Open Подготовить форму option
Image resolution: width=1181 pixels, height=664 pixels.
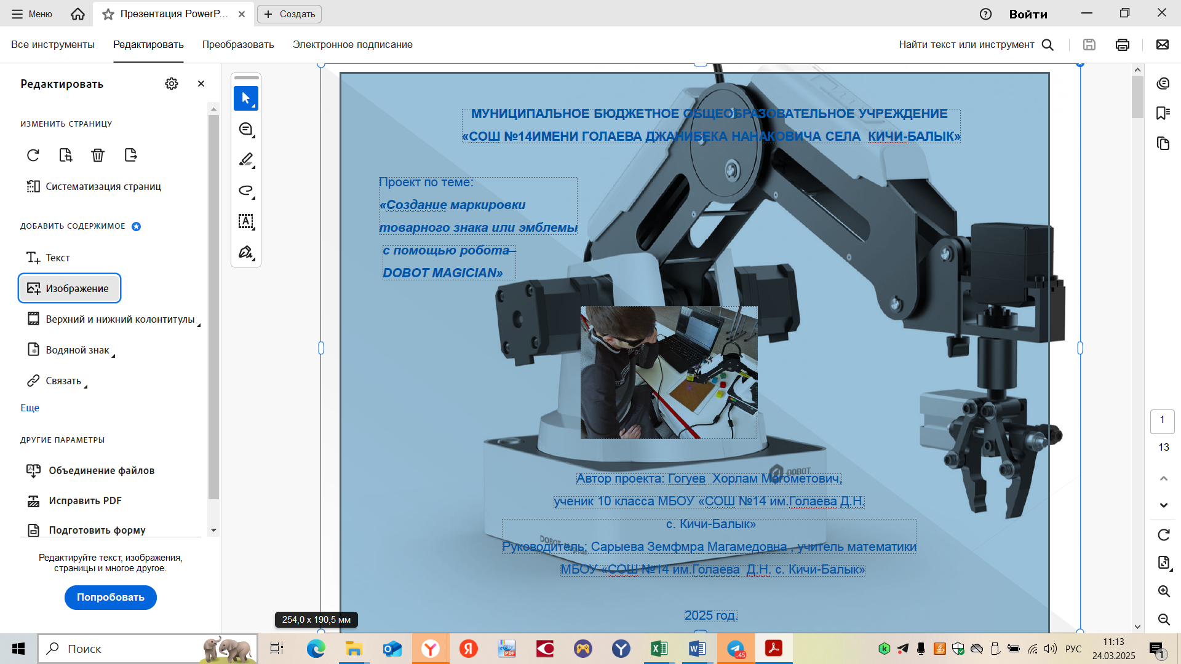[85, 530]
